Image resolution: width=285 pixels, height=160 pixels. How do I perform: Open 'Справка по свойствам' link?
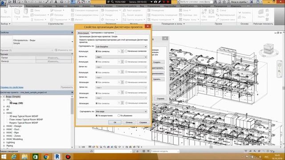coord(12,87)
